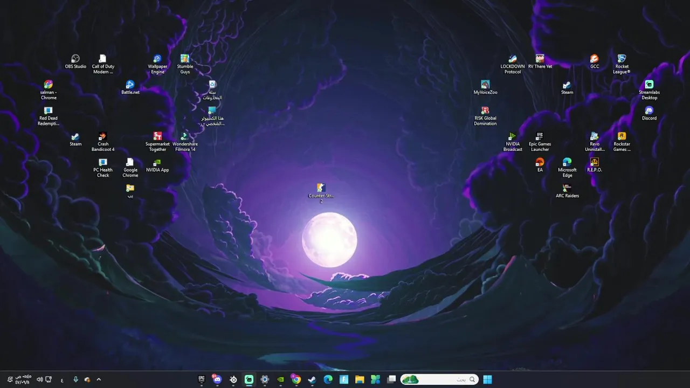690x388 pixels.
Task: Select the LOCKDOWN Protocol desktop icon
Action: pos(513,64)
